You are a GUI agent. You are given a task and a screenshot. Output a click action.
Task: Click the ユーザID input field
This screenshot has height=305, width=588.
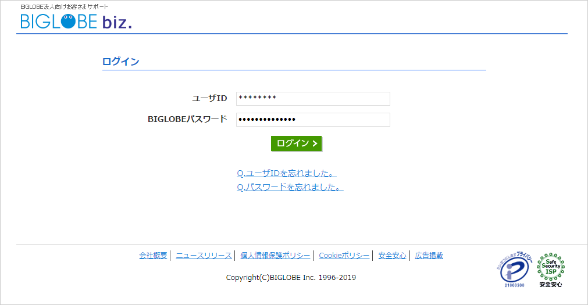[x=313, y=99]
